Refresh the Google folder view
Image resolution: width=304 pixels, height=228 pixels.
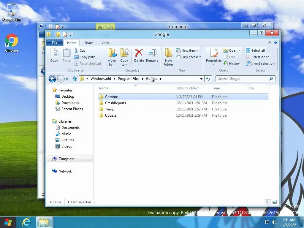coord(208,79)
